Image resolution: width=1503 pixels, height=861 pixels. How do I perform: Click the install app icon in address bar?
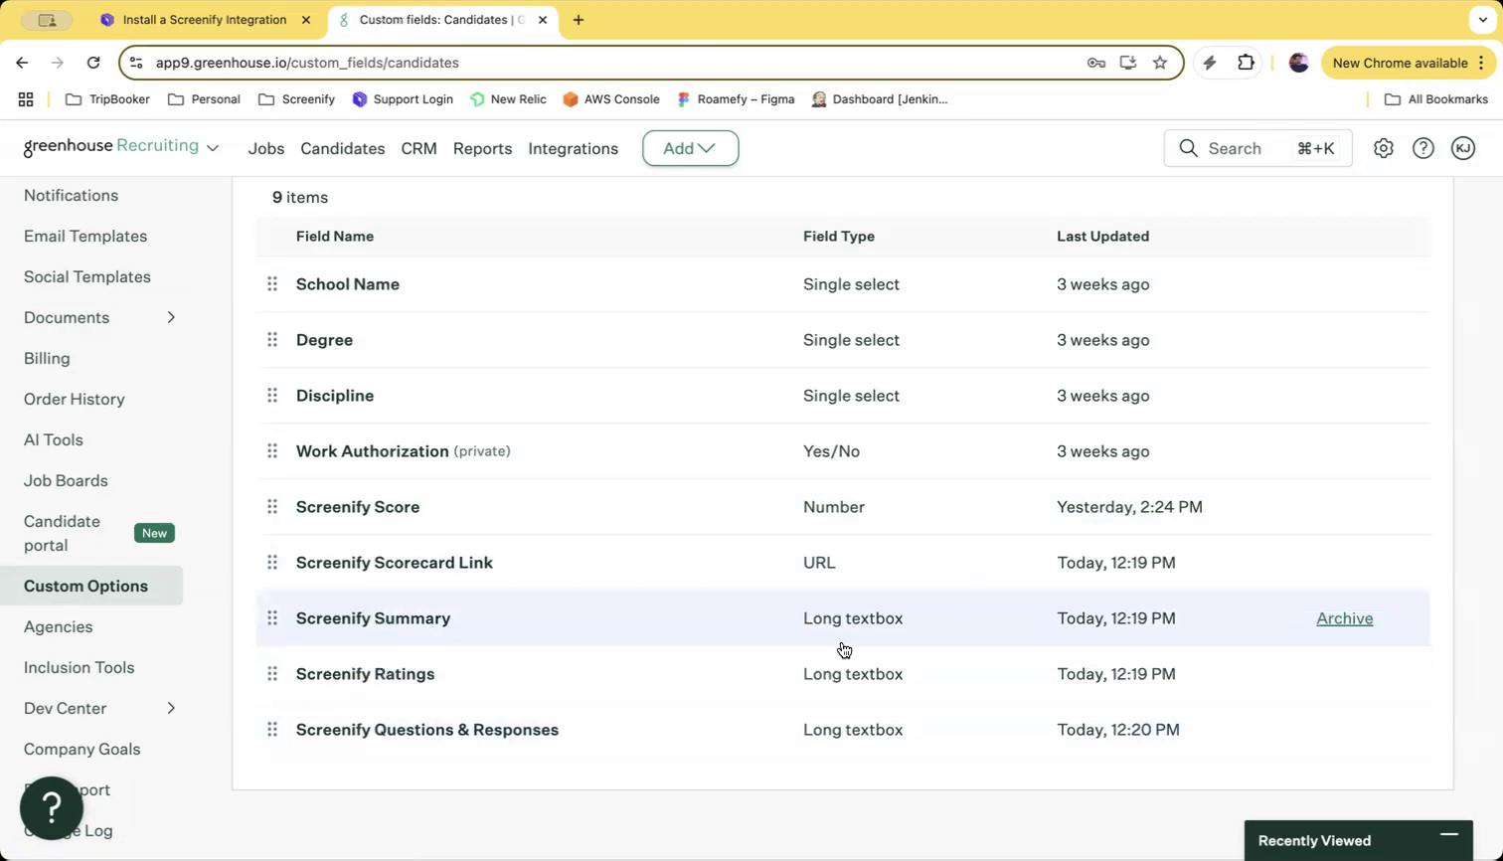click(1128, 63)
